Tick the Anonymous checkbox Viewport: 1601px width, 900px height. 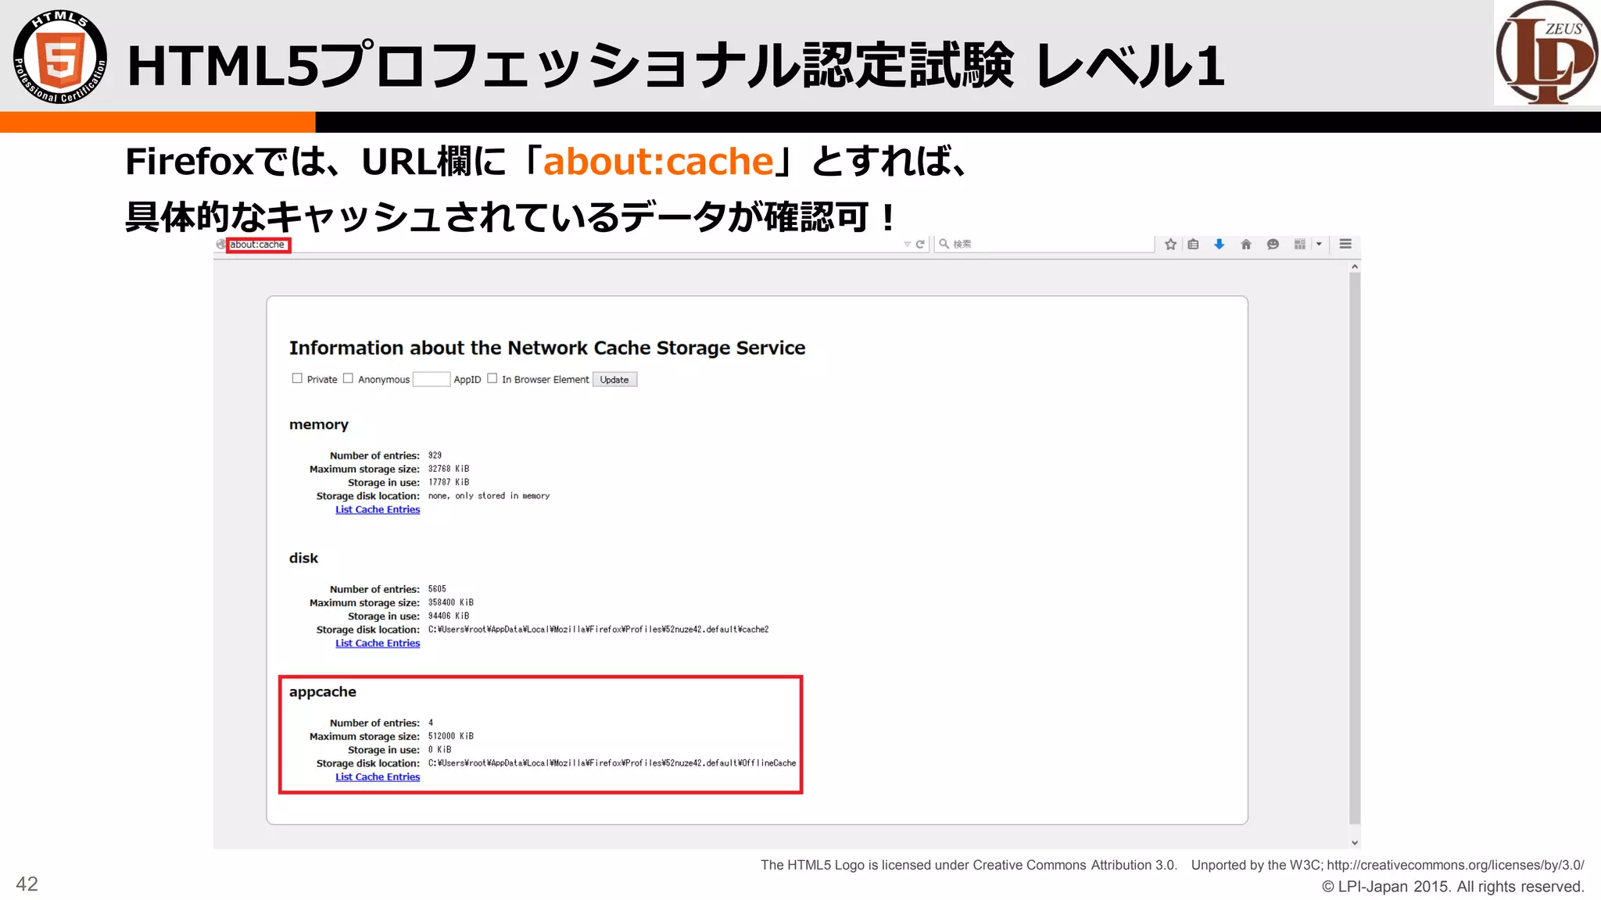point(349,378)
